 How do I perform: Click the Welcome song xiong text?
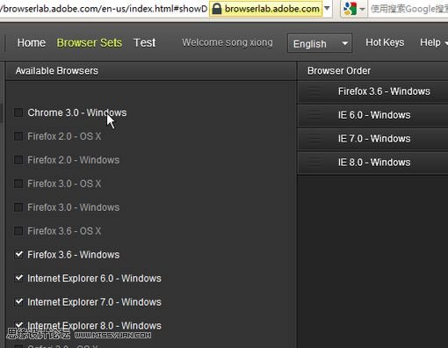(228, 43)
